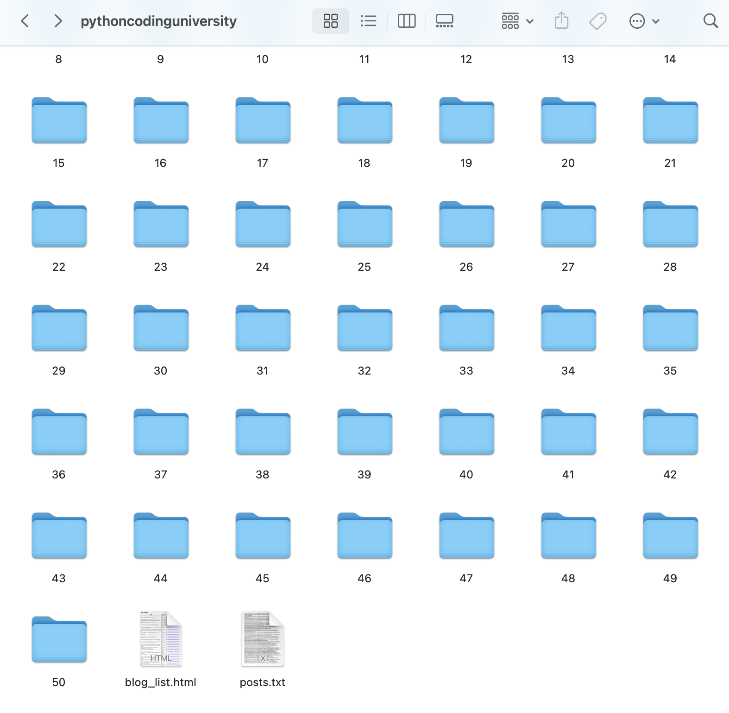The width and height of the screenshot is (729, 713).
Task: Select folder 35
Action: click(671, 328)
